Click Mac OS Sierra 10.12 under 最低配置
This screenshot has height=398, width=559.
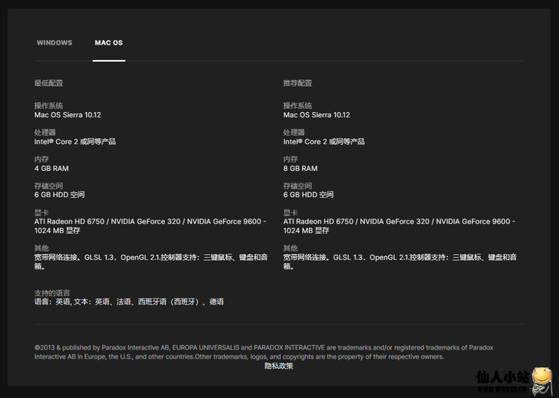(x=68, y=115)
